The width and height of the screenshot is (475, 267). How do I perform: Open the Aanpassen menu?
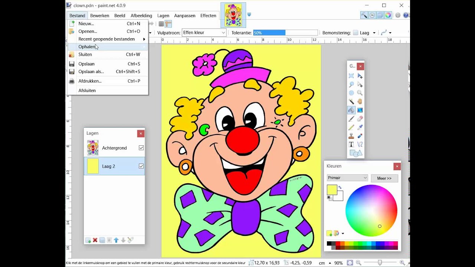(185, 16)
